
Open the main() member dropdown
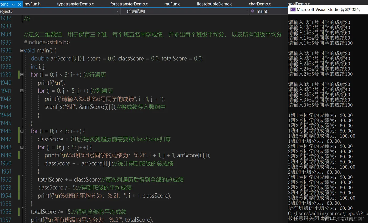tap(268, 11)
